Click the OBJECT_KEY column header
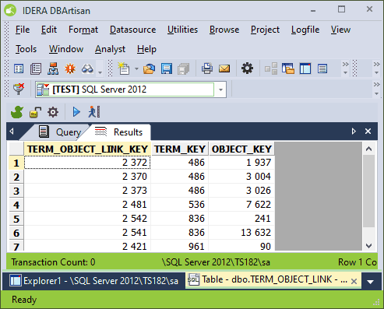This screenshot has height=309, width=384. tap(241, 149)
